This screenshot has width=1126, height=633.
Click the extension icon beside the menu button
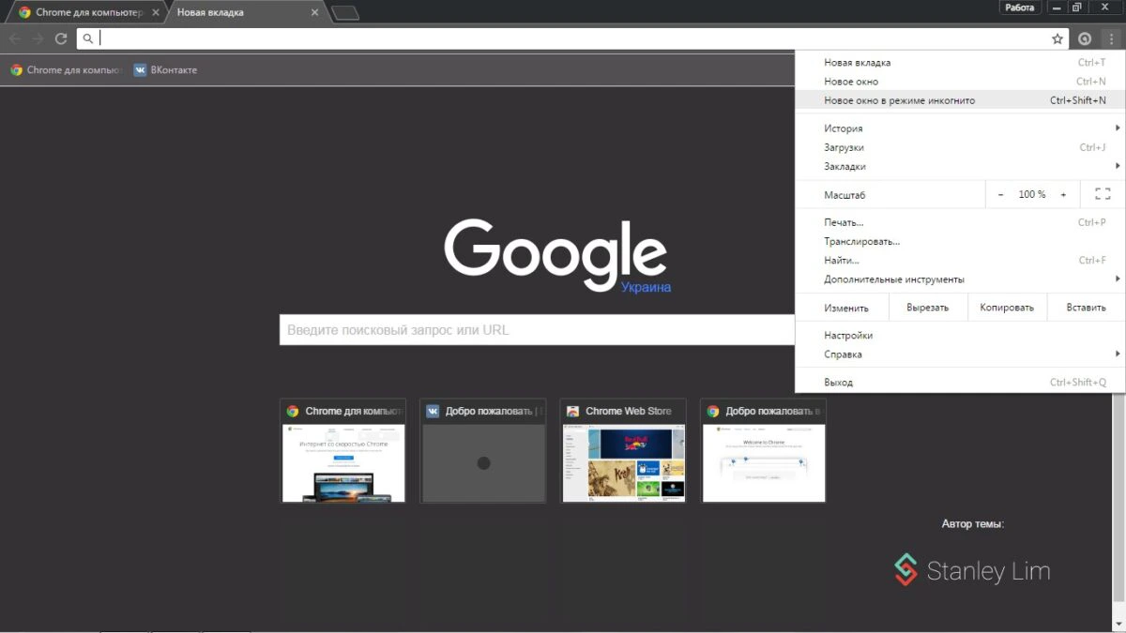pos(1085,38)
